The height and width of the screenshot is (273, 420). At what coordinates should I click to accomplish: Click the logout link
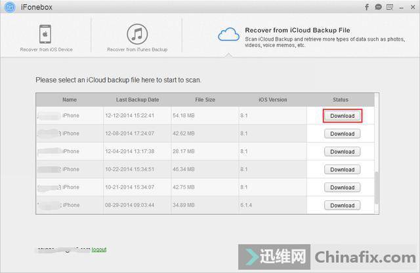(x=99, y=249)
